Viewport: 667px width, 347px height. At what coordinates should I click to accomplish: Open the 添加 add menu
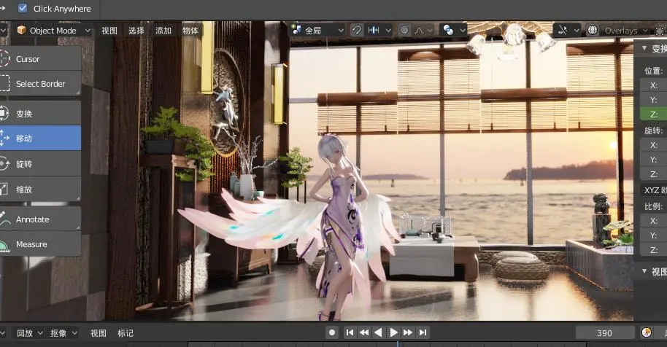point(163,31)
